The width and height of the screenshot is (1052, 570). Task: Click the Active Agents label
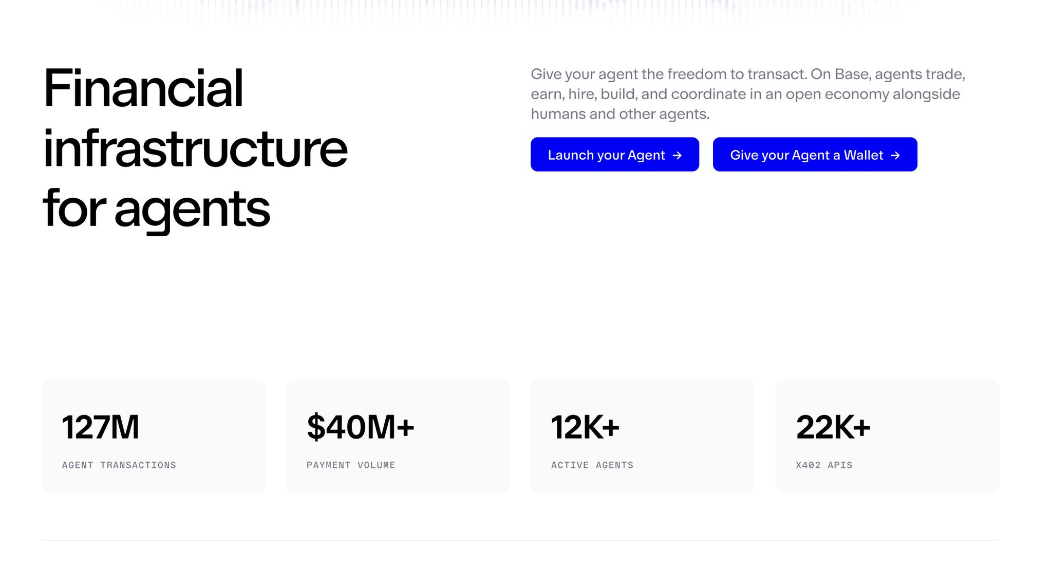[x=592, y=465]
